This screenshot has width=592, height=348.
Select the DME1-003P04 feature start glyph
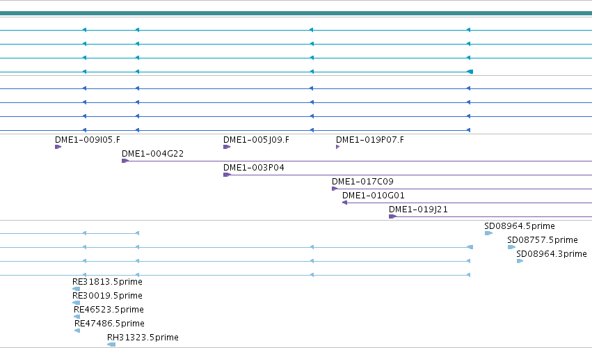coord(227,175)
